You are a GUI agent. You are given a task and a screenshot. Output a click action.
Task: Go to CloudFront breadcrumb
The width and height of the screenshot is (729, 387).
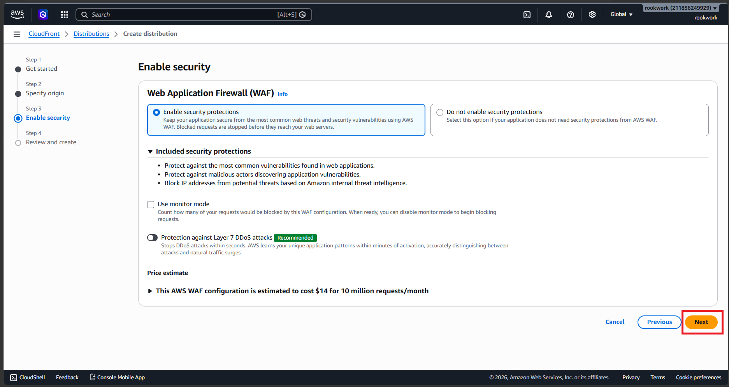[x=44, y=34]
